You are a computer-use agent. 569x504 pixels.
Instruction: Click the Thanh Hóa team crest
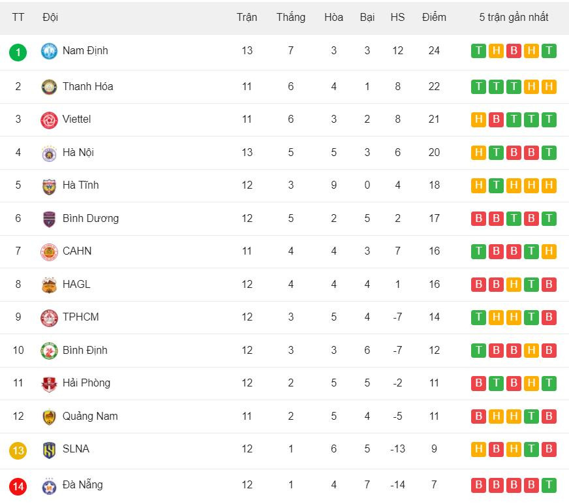49,87
